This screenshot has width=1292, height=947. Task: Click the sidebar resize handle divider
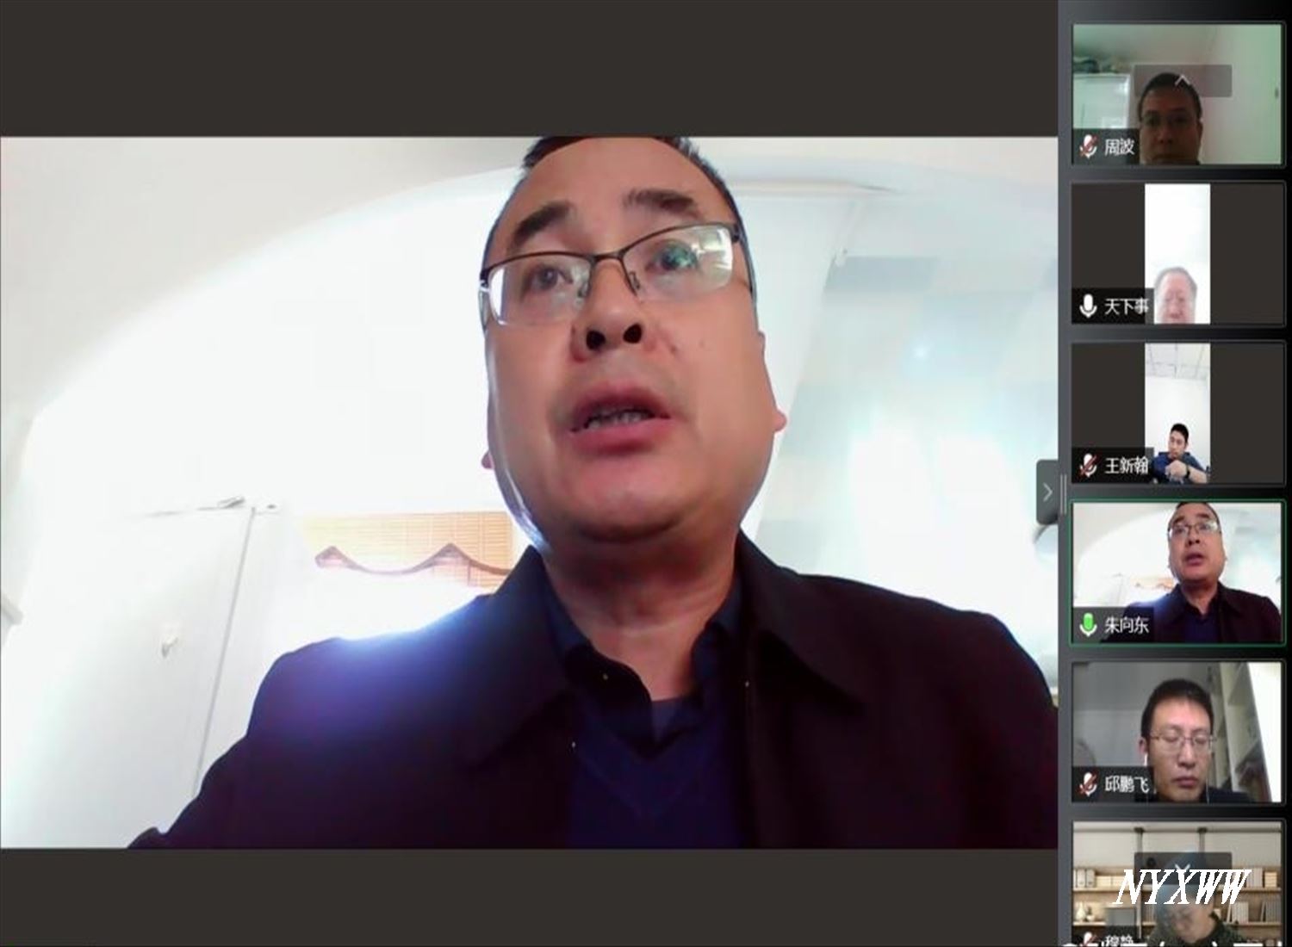[x=1065, y=492]
